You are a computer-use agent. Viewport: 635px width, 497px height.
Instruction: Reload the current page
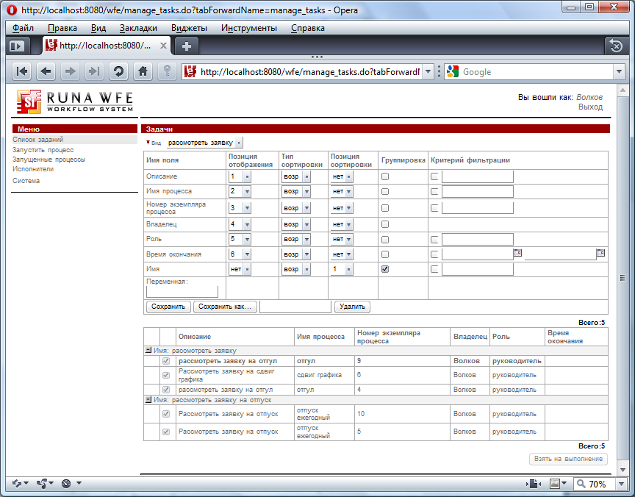coord(118,72)
